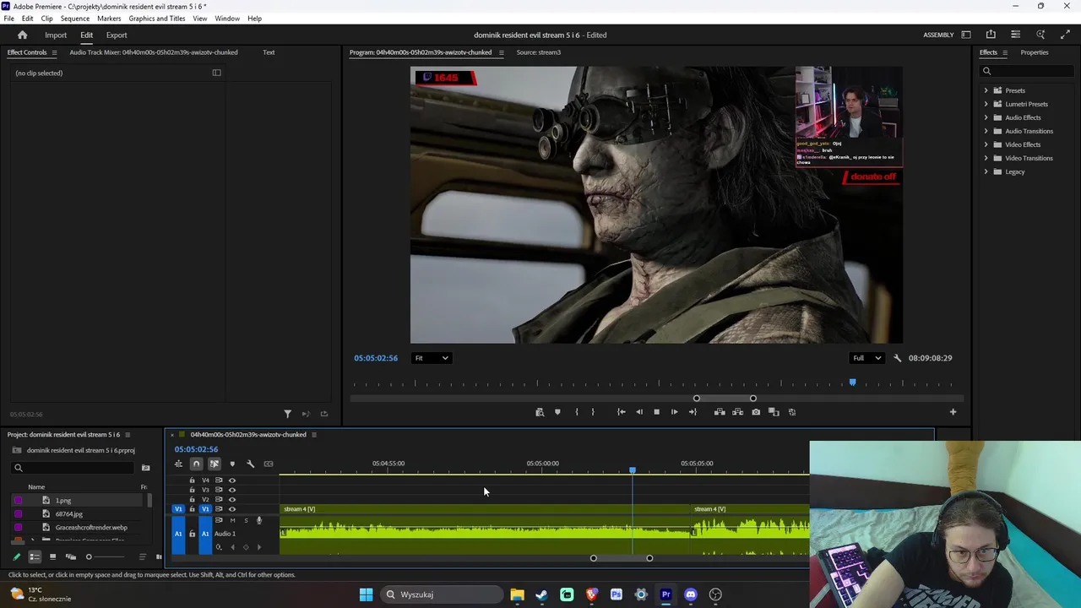
Task: Open the Full playback resolution dropdown
Action: 866,358
